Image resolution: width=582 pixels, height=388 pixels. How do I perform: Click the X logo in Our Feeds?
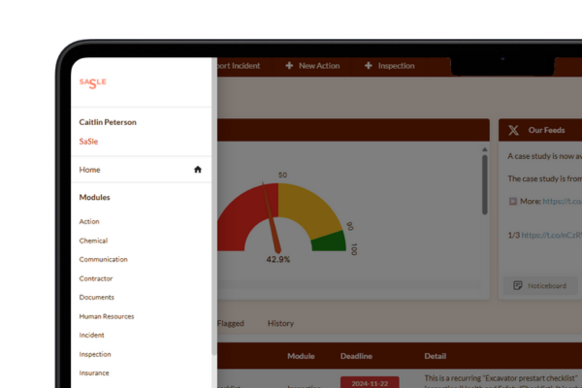511,131
